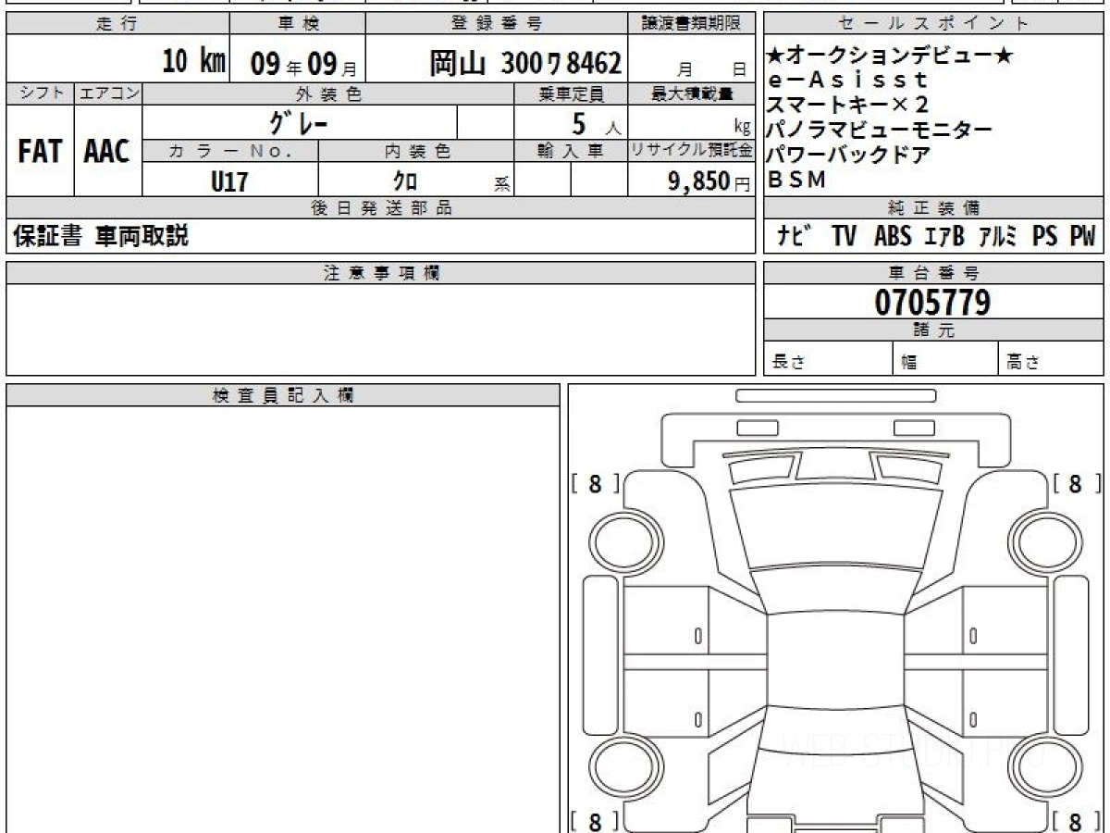1110x833 pixels.
Task: Click the color number U17 field
Action: [x=229, y=181]
